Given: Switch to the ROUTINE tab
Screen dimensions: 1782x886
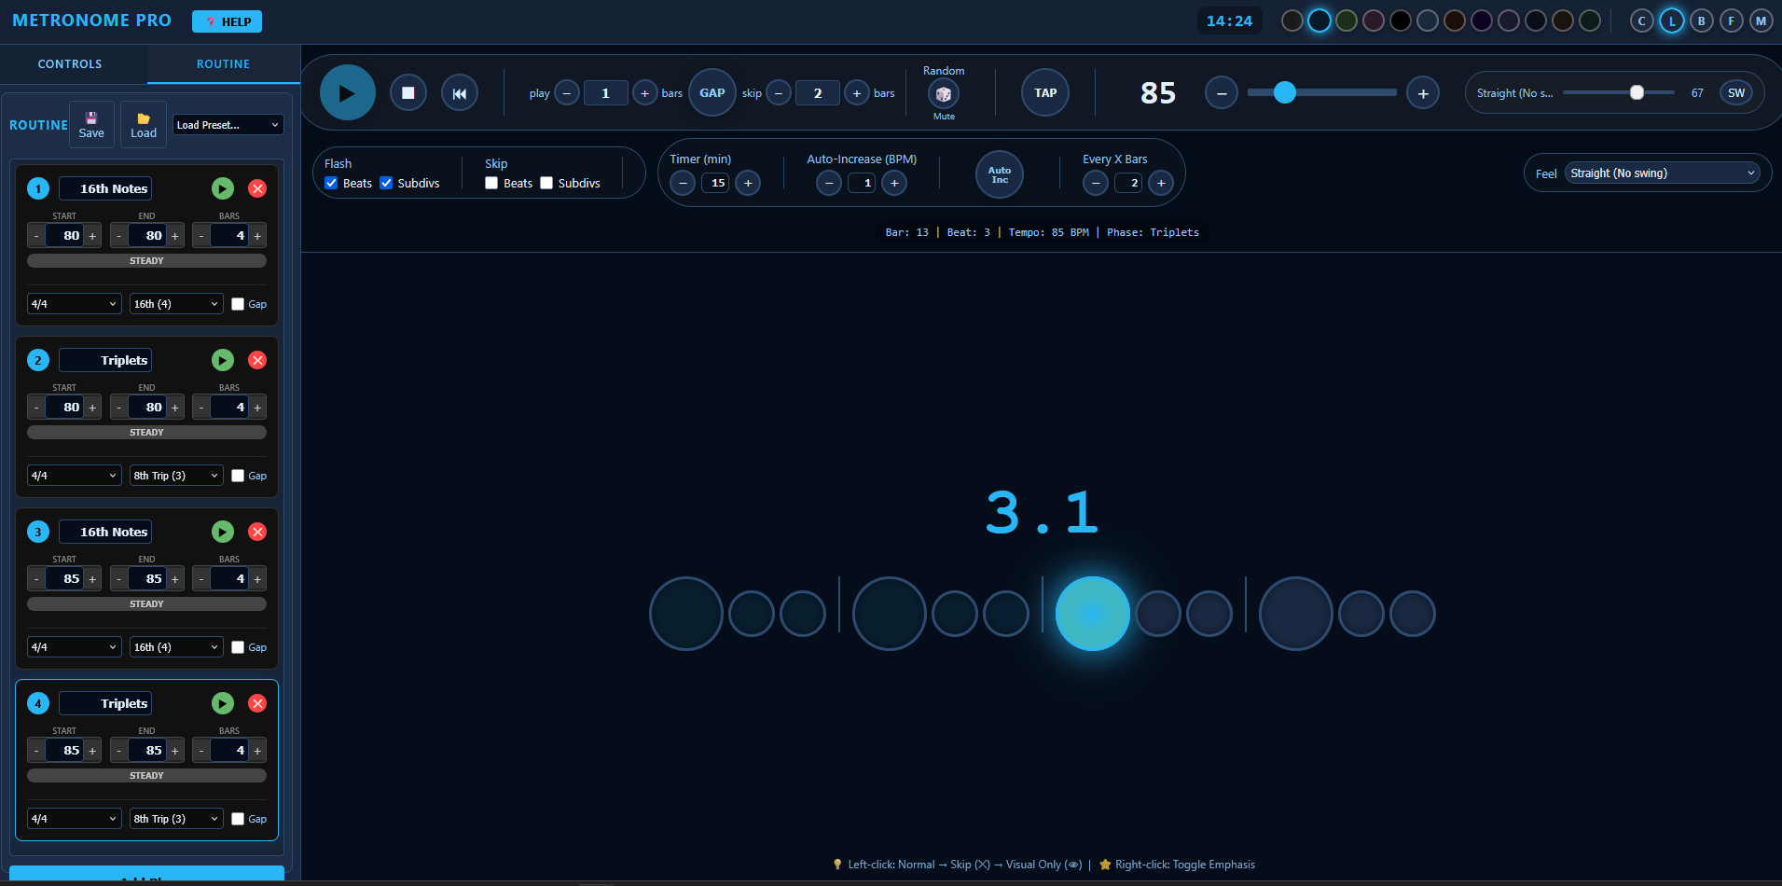Looking at the screenshot, I should coord(223,64).
